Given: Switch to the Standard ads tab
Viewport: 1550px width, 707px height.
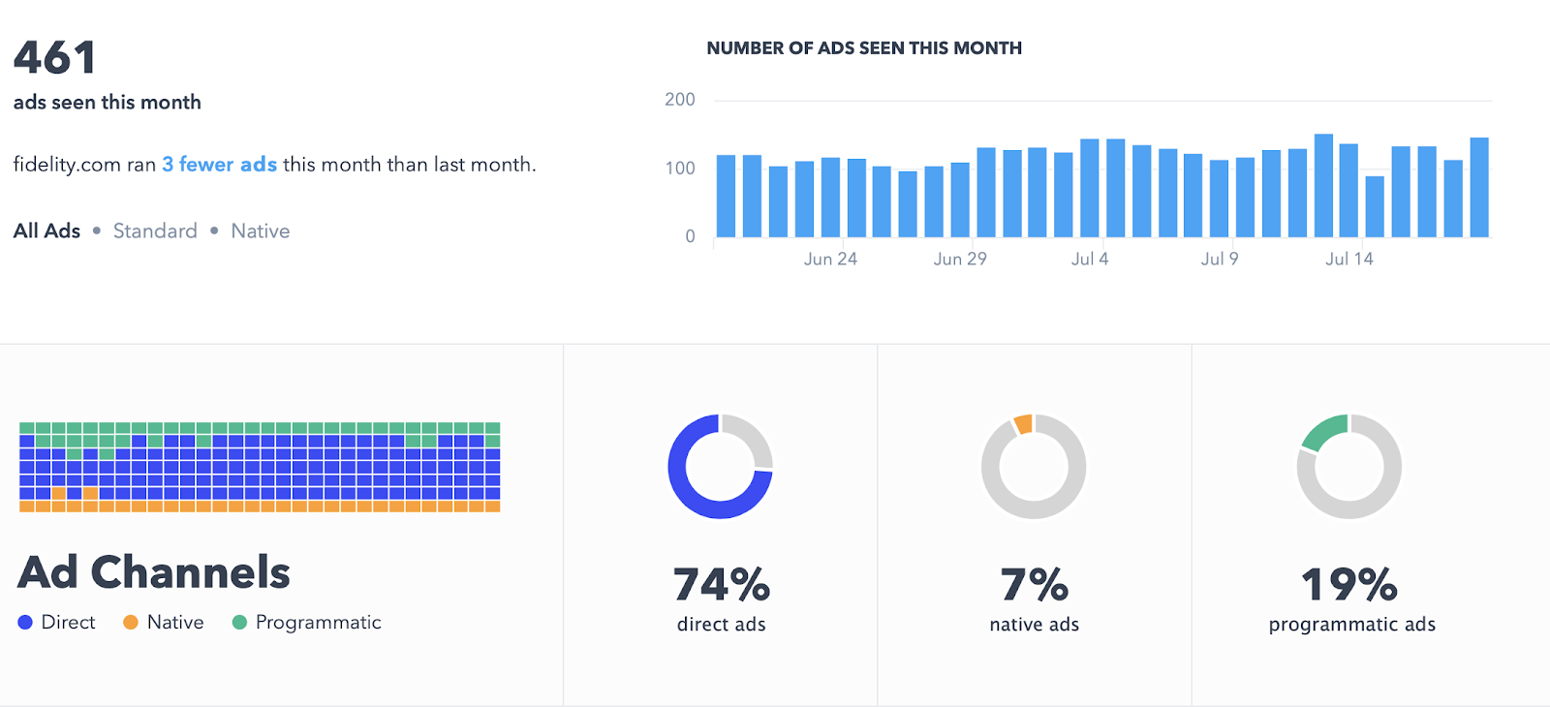Looking at the screenshot, I should (155, 231).
